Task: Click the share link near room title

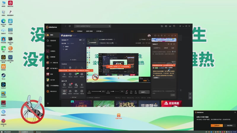Action: click(x=149, y=40)
